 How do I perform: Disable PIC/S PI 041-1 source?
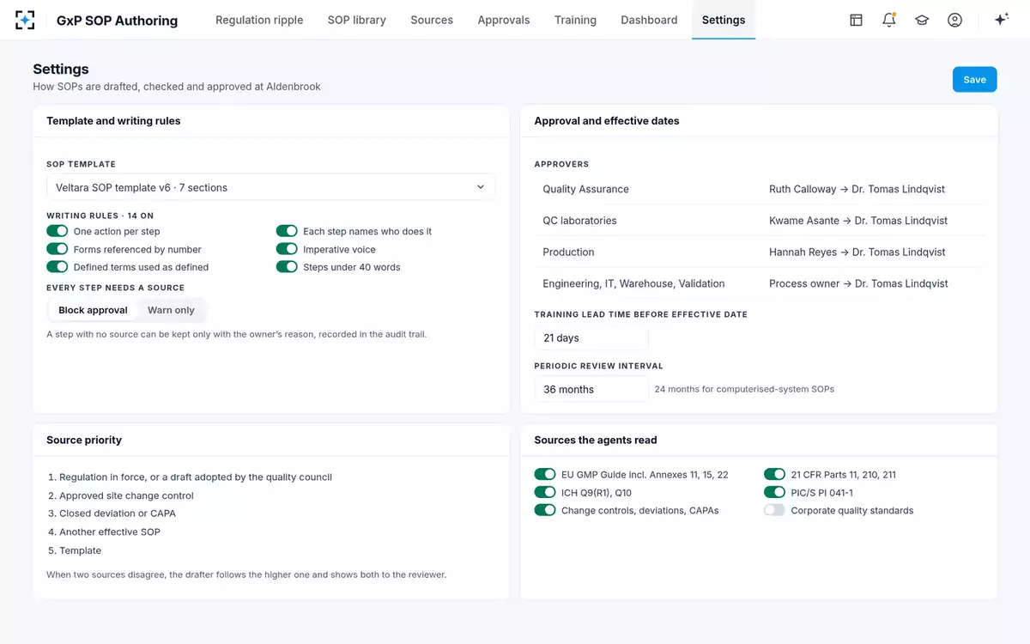click(x=774, y=492)
